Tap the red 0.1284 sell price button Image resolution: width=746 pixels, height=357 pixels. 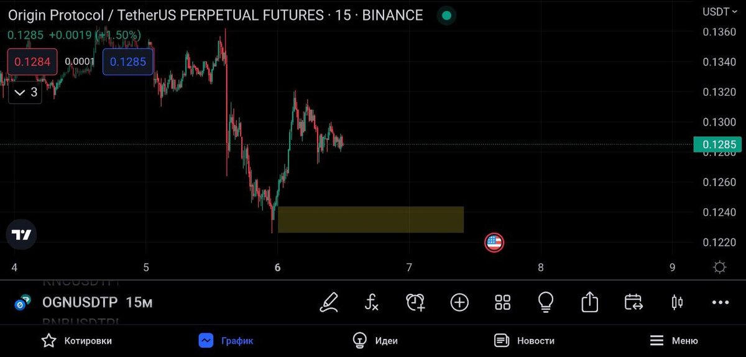point(32,62)
